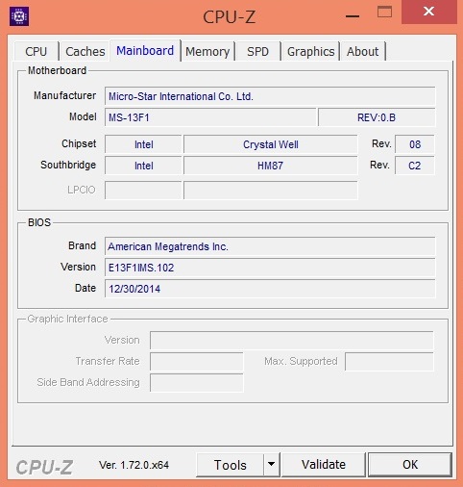Click the Southbridge HM87 field
463x487 pixels.
[x=270, y=166]
